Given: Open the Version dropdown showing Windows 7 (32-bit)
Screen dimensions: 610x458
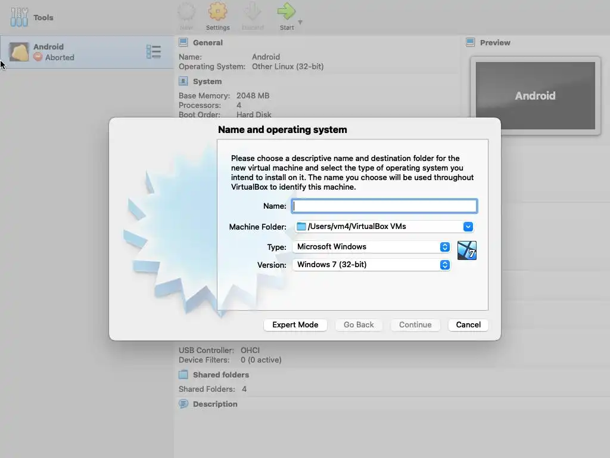Looking at the screenshot, I should click(371, 265).
